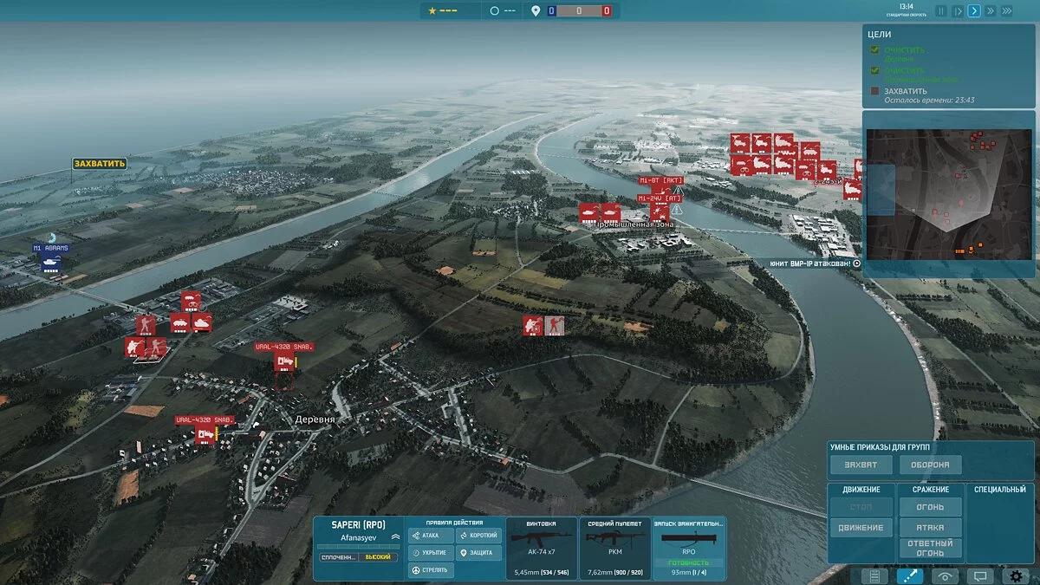1040x585 pixels.
Task: Click the 'СПЕЦИАЛЬНЫЙ' orders column header
Action: tap(999, 491)
